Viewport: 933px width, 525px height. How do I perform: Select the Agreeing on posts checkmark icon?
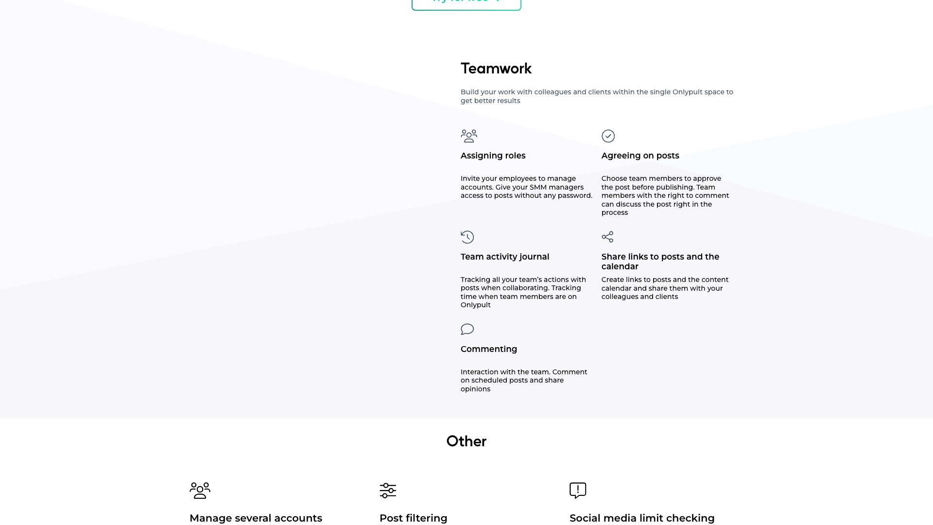coord(609,136)
